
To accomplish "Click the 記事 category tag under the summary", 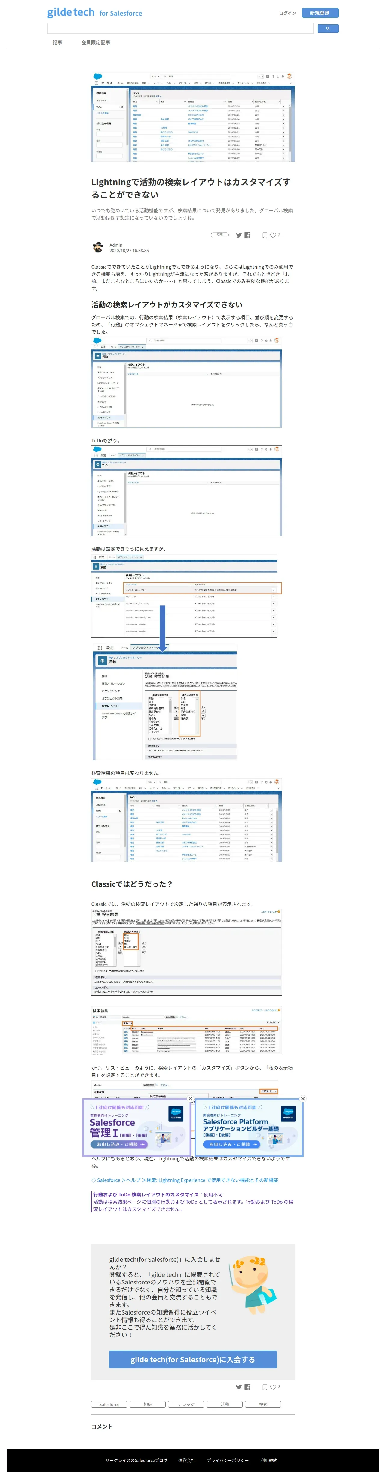I will coord(219,235).
